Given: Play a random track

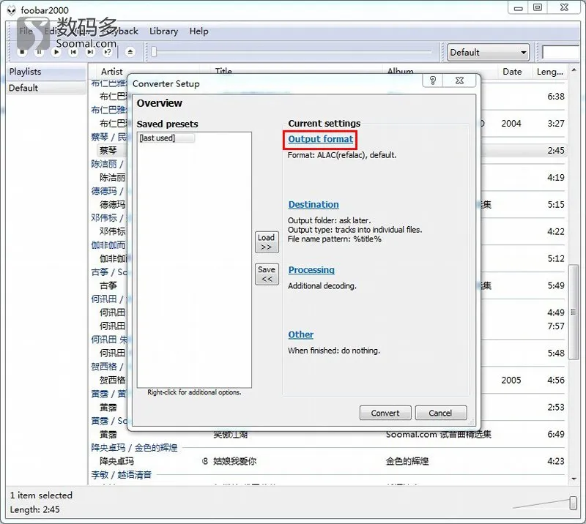Looking at the screenshot, I should 107,52.
